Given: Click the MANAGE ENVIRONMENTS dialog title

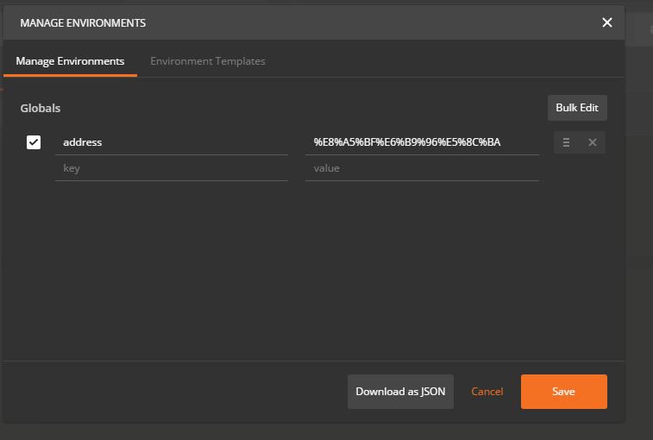Looking at the screenshot, I should pos(83,23).
